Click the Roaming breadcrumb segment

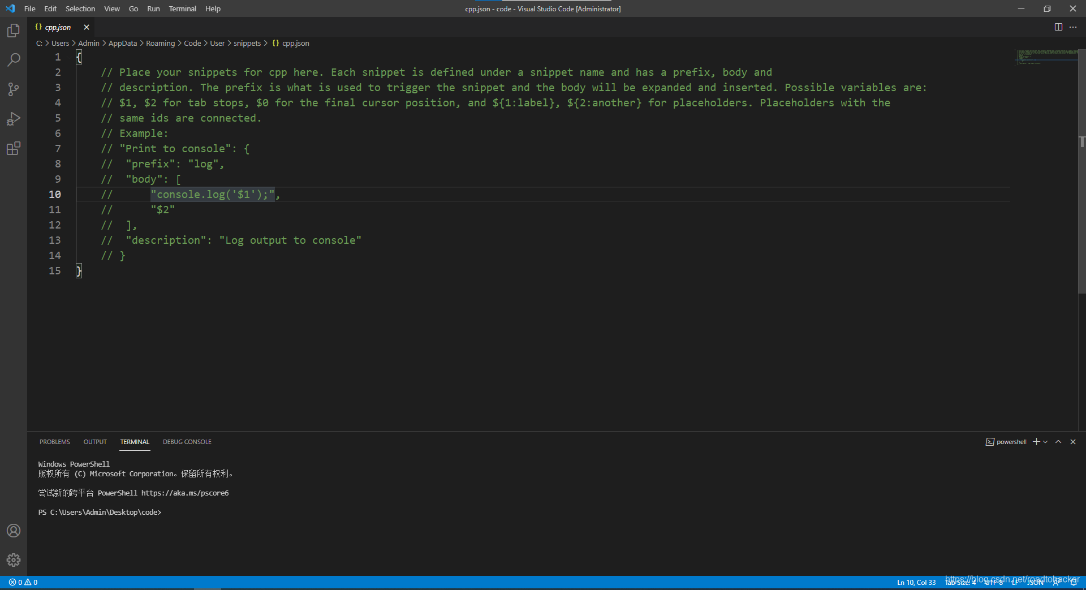click(x=161, y=44)
